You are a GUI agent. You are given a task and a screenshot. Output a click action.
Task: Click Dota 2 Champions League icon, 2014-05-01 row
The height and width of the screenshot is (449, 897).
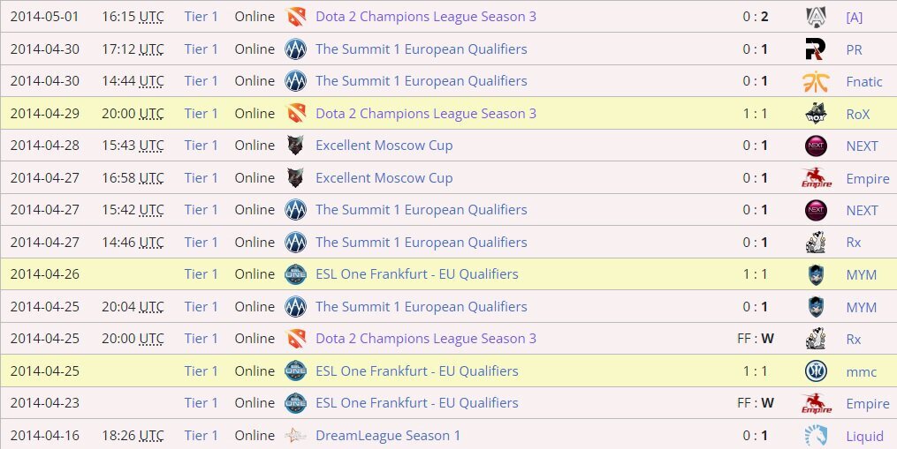tap(296, 17)
